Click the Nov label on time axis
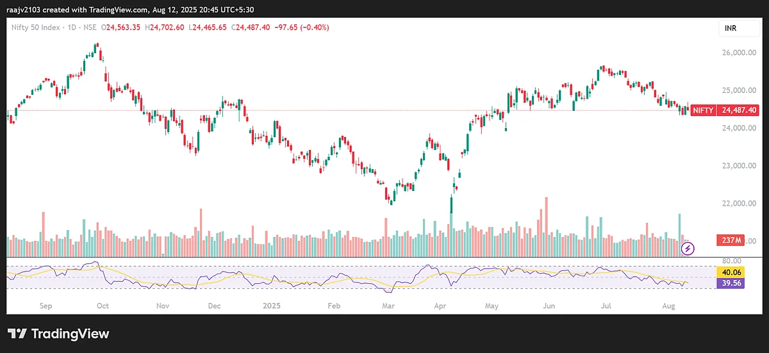Screen dimensions: 769x353 tap(163, 306)
